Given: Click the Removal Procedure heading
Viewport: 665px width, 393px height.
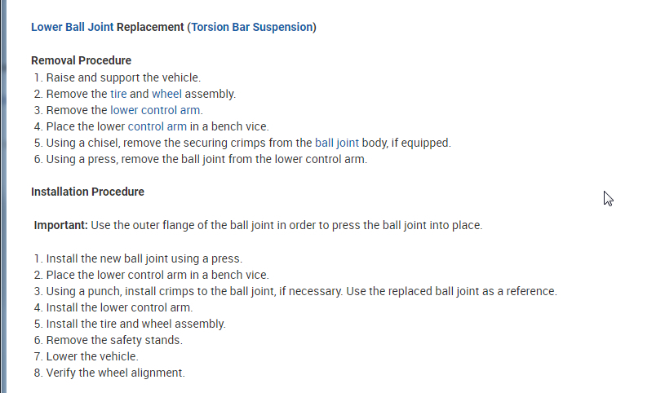Looking at the screenshot, I should 81,60.
